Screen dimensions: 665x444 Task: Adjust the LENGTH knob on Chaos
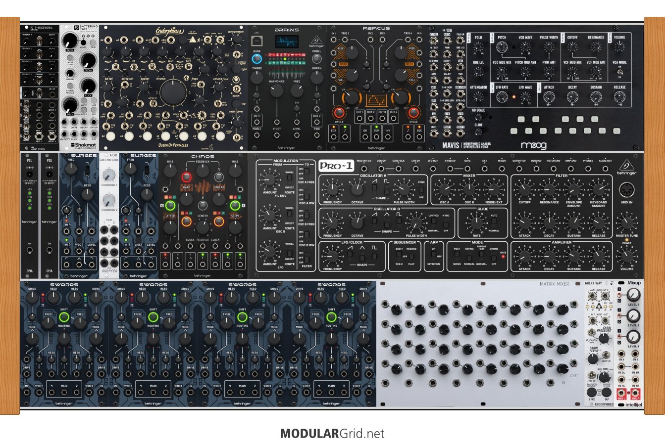click(203, 226)
